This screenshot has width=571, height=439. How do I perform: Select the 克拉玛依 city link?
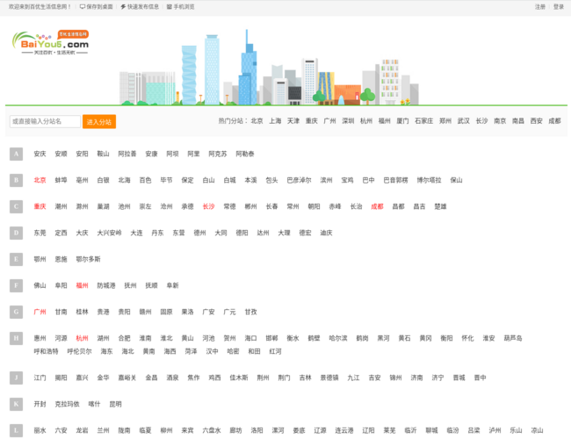[x=67, y=404]
